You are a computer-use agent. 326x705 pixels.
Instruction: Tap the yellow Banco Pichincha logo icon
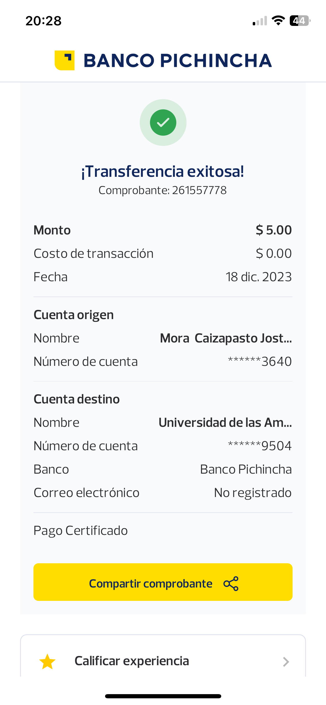(65, 60)
